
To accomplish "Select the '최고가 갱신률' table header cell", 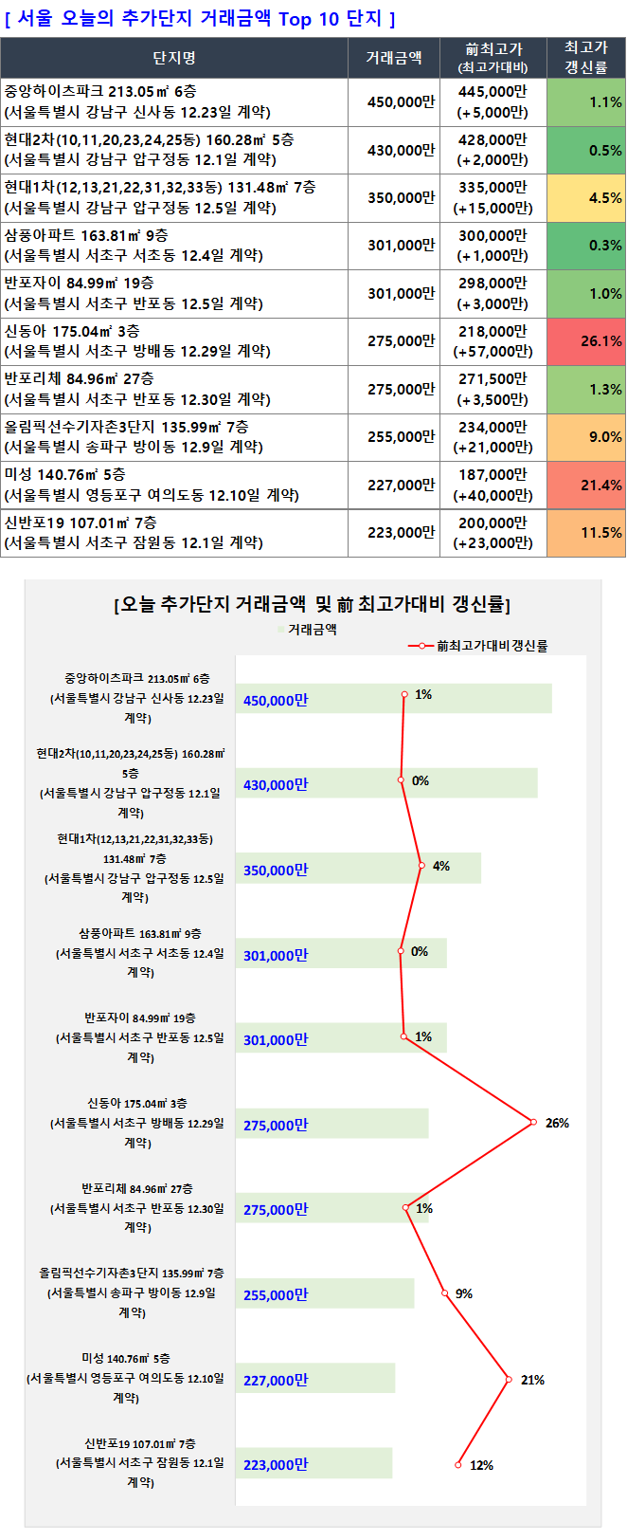I will tap(586, 58).
